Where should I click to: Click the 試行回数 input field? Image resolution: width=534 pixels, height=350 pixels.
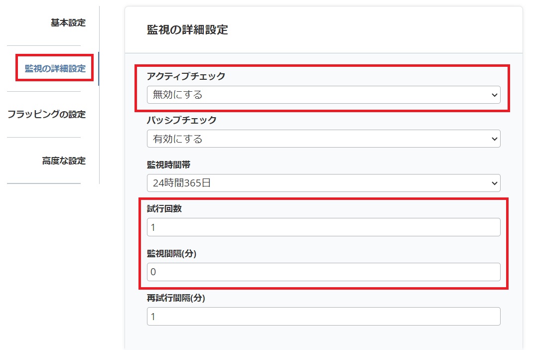click(x=324, y=227)
